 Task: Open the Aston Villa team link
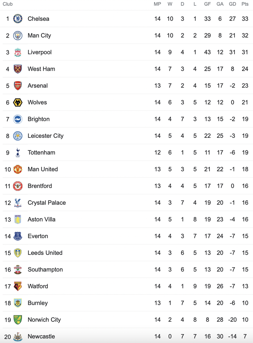[x=42, y=219]
